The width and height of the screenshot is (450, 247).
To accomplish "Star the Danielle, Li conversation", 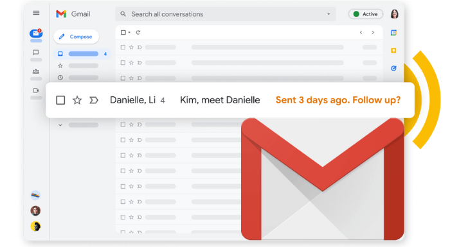I will (x=77, y=100).
